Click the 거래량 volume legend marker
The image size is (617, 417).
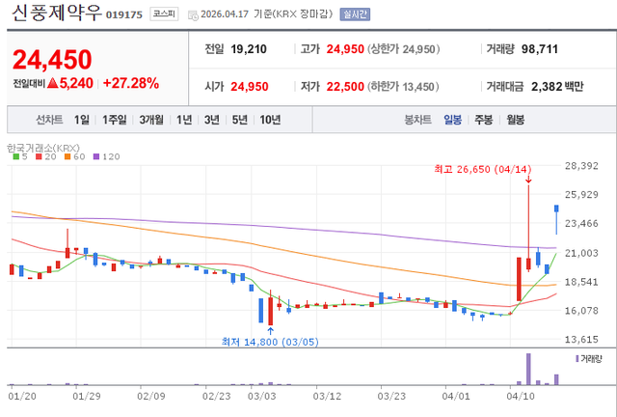pyautogui.click(x=590, y=358)
